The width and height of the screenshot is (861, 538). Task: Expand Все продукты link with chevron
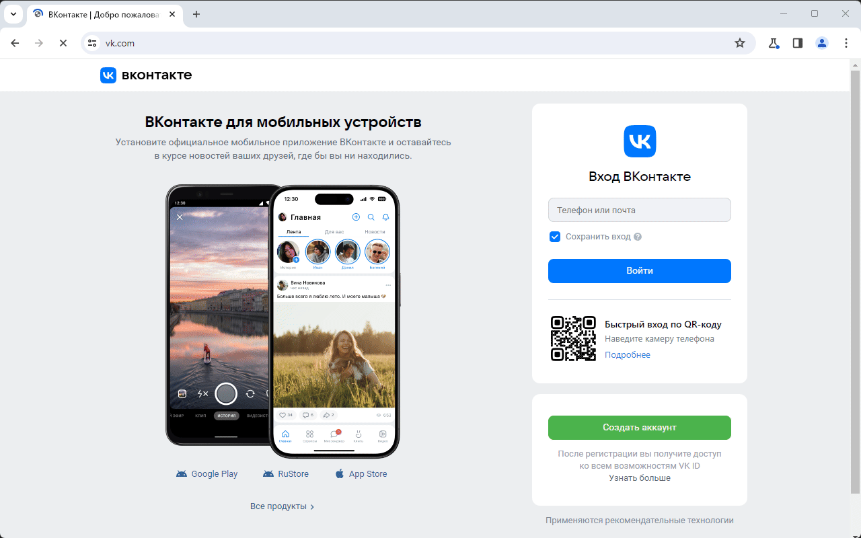[x=283, y=506]
